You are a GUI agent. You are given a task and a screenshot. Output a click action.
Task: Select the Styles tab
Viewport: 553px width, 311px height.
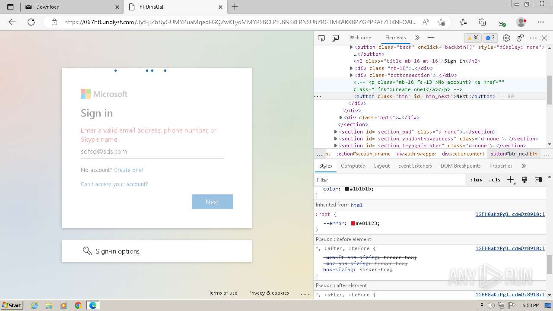325,166
